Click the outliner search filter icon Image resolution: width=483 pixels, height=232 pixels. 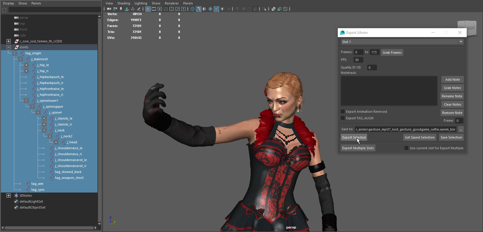[4, 10]
